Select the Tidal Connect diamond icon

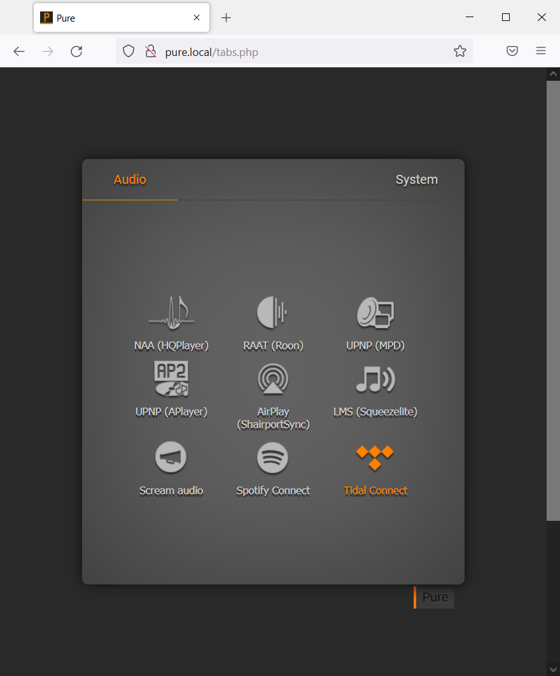[375, 458]
